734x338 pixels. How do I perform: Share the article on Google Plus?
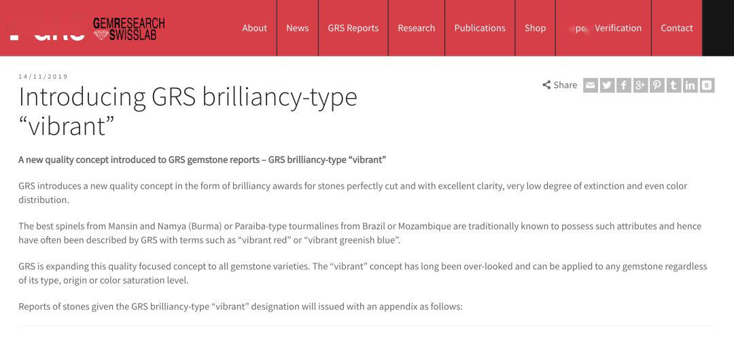click(640, 85)
